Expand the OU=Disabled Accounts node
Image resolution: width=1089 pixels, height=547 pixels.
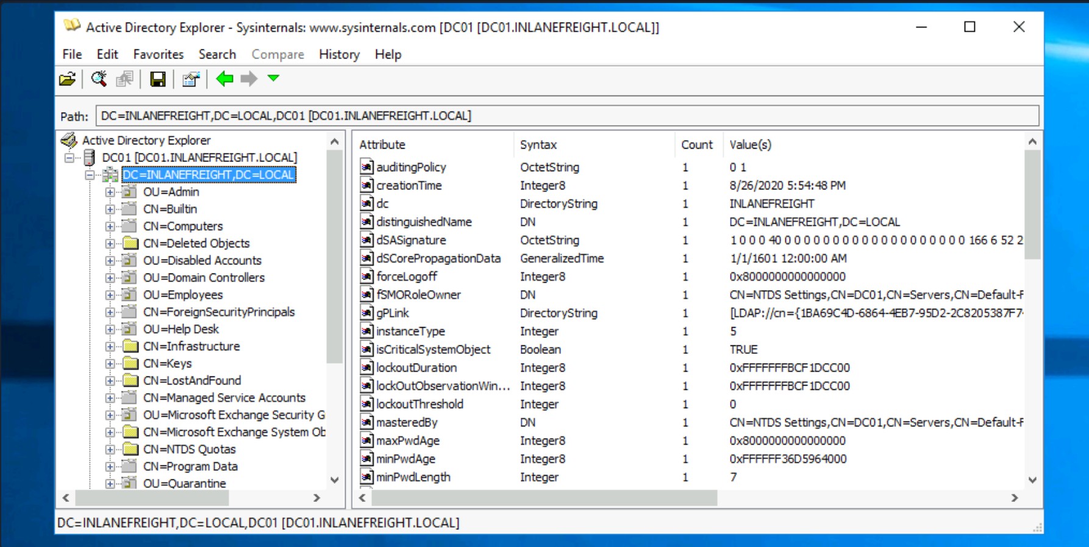(110, 261)
